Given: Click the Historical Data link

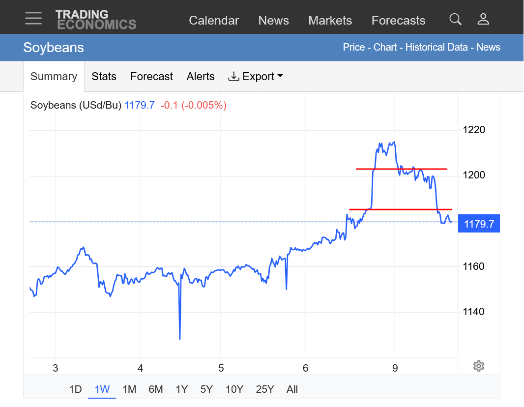Looking at the screenshot, I should click(437, 48).
